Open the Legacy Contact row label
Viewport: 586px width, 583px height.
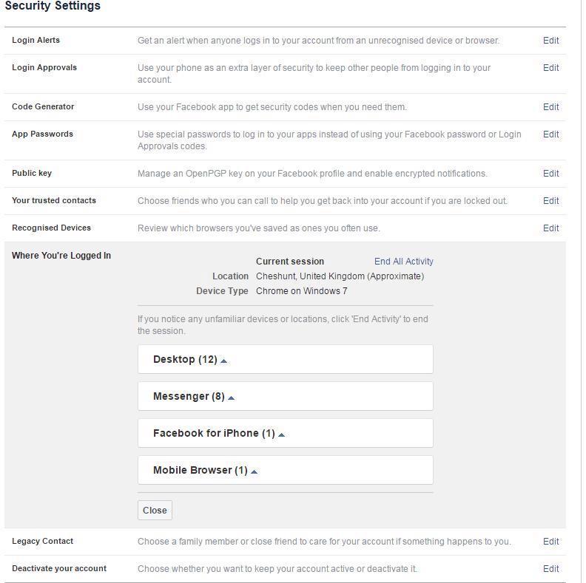(42, 541)
